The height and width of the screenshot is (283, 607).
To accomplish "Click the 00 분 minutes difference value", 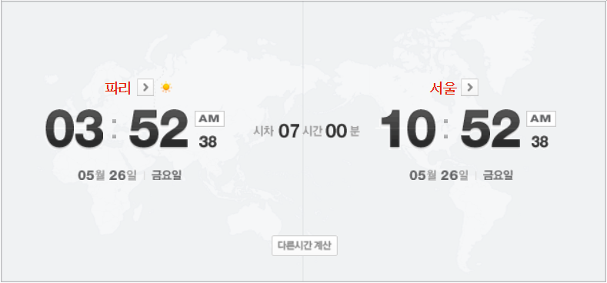I will (x=342, y=132).
